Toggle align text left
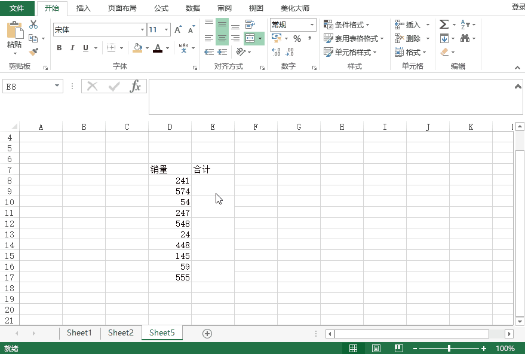525x354 pixels. (209, 38)
